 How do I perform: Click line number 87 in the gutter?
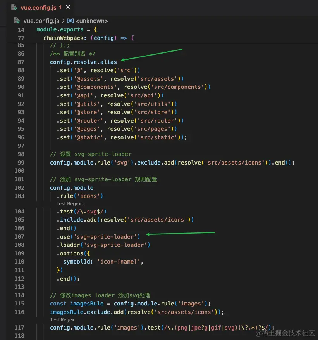tap(21, 62)
